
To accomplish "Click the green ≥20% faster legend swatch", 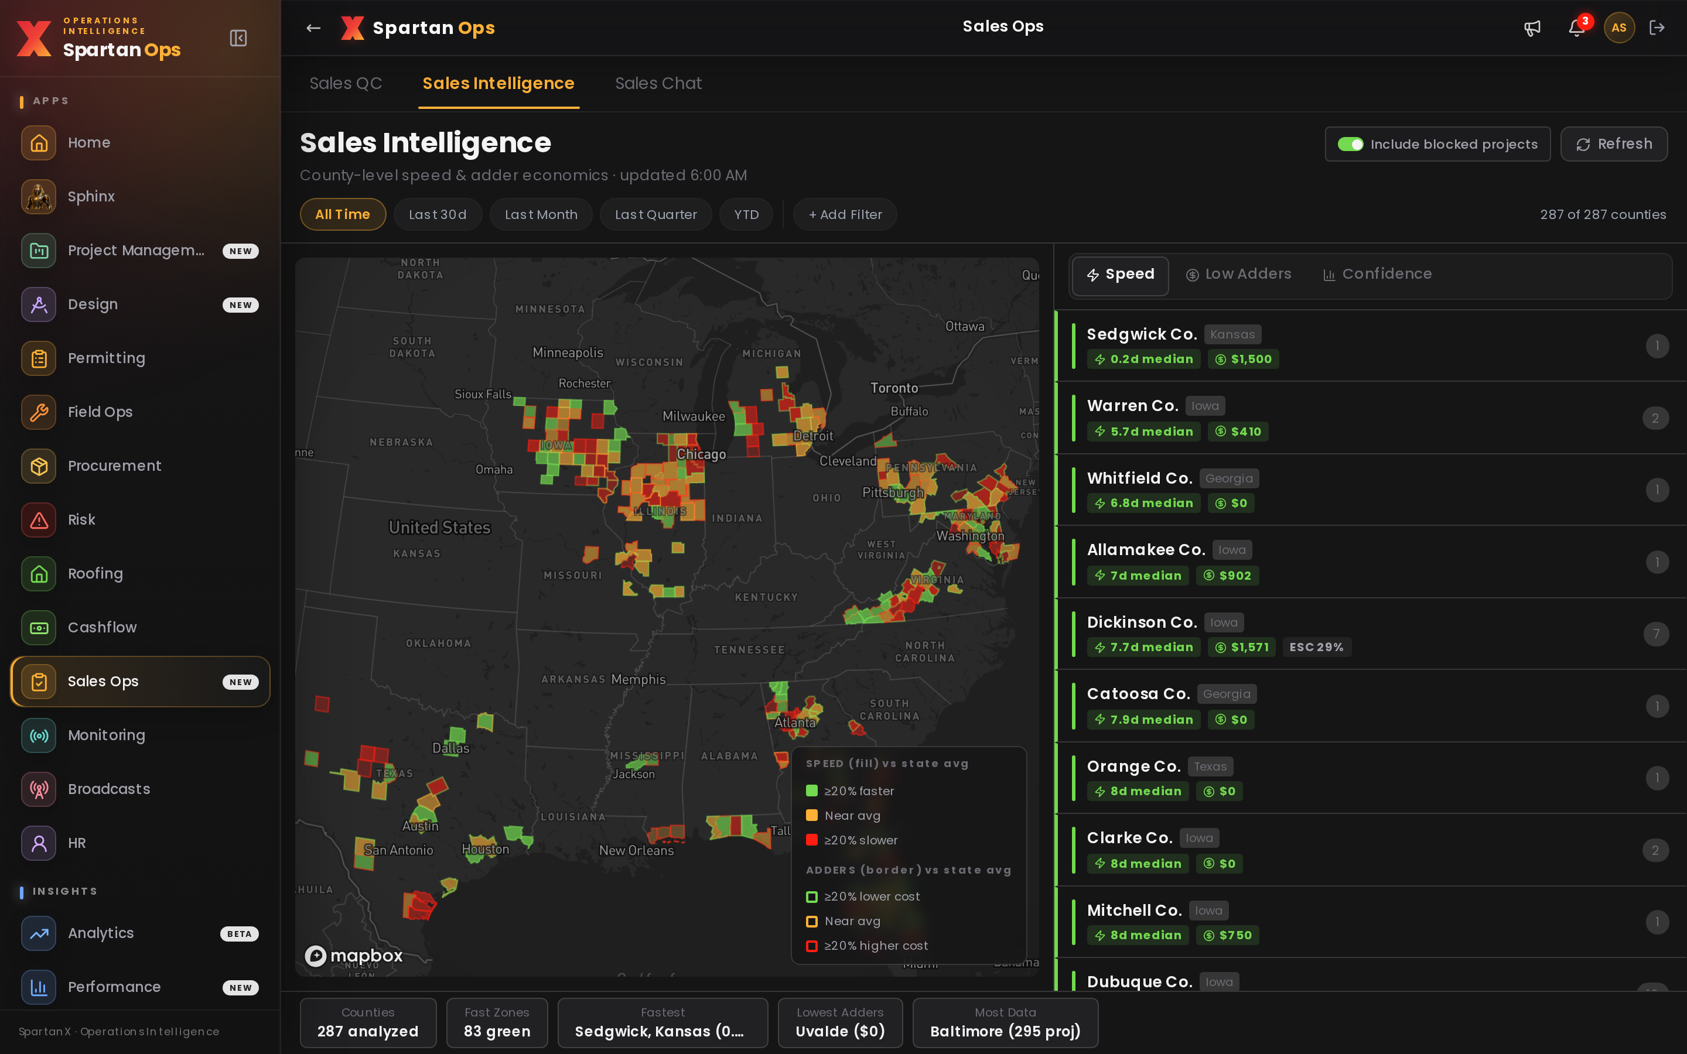I will pos(811,791).
